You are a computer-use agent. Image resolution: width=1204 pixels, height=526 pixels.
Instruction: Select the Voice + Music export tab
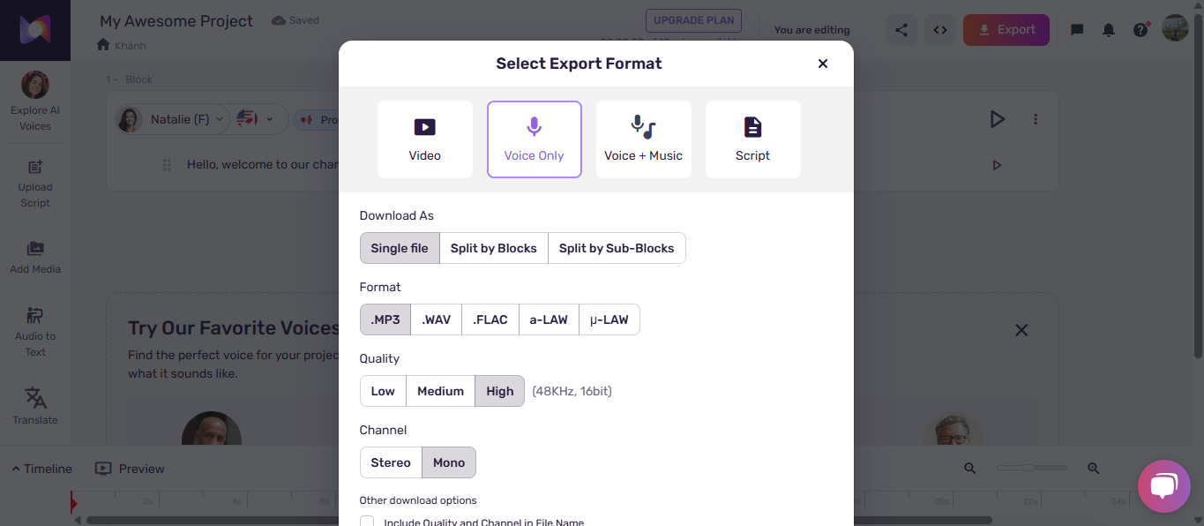[644, 139]
